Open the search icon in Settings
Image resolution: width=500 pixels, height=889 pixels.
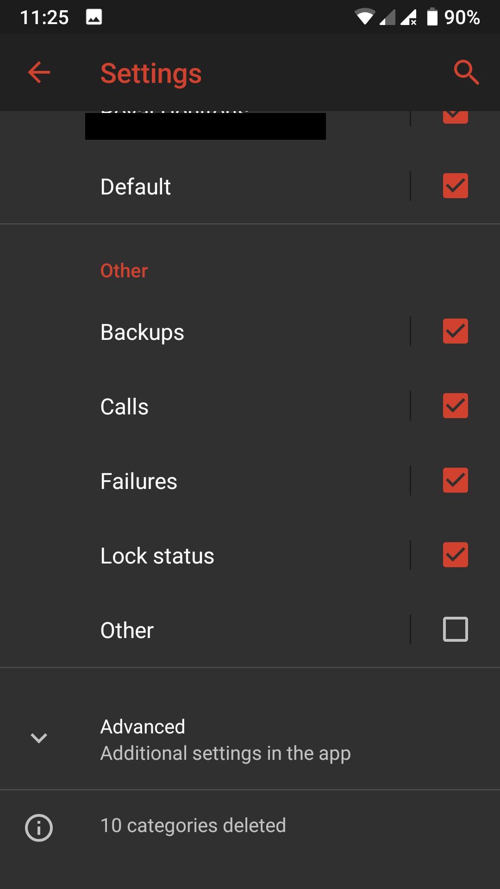466,72
